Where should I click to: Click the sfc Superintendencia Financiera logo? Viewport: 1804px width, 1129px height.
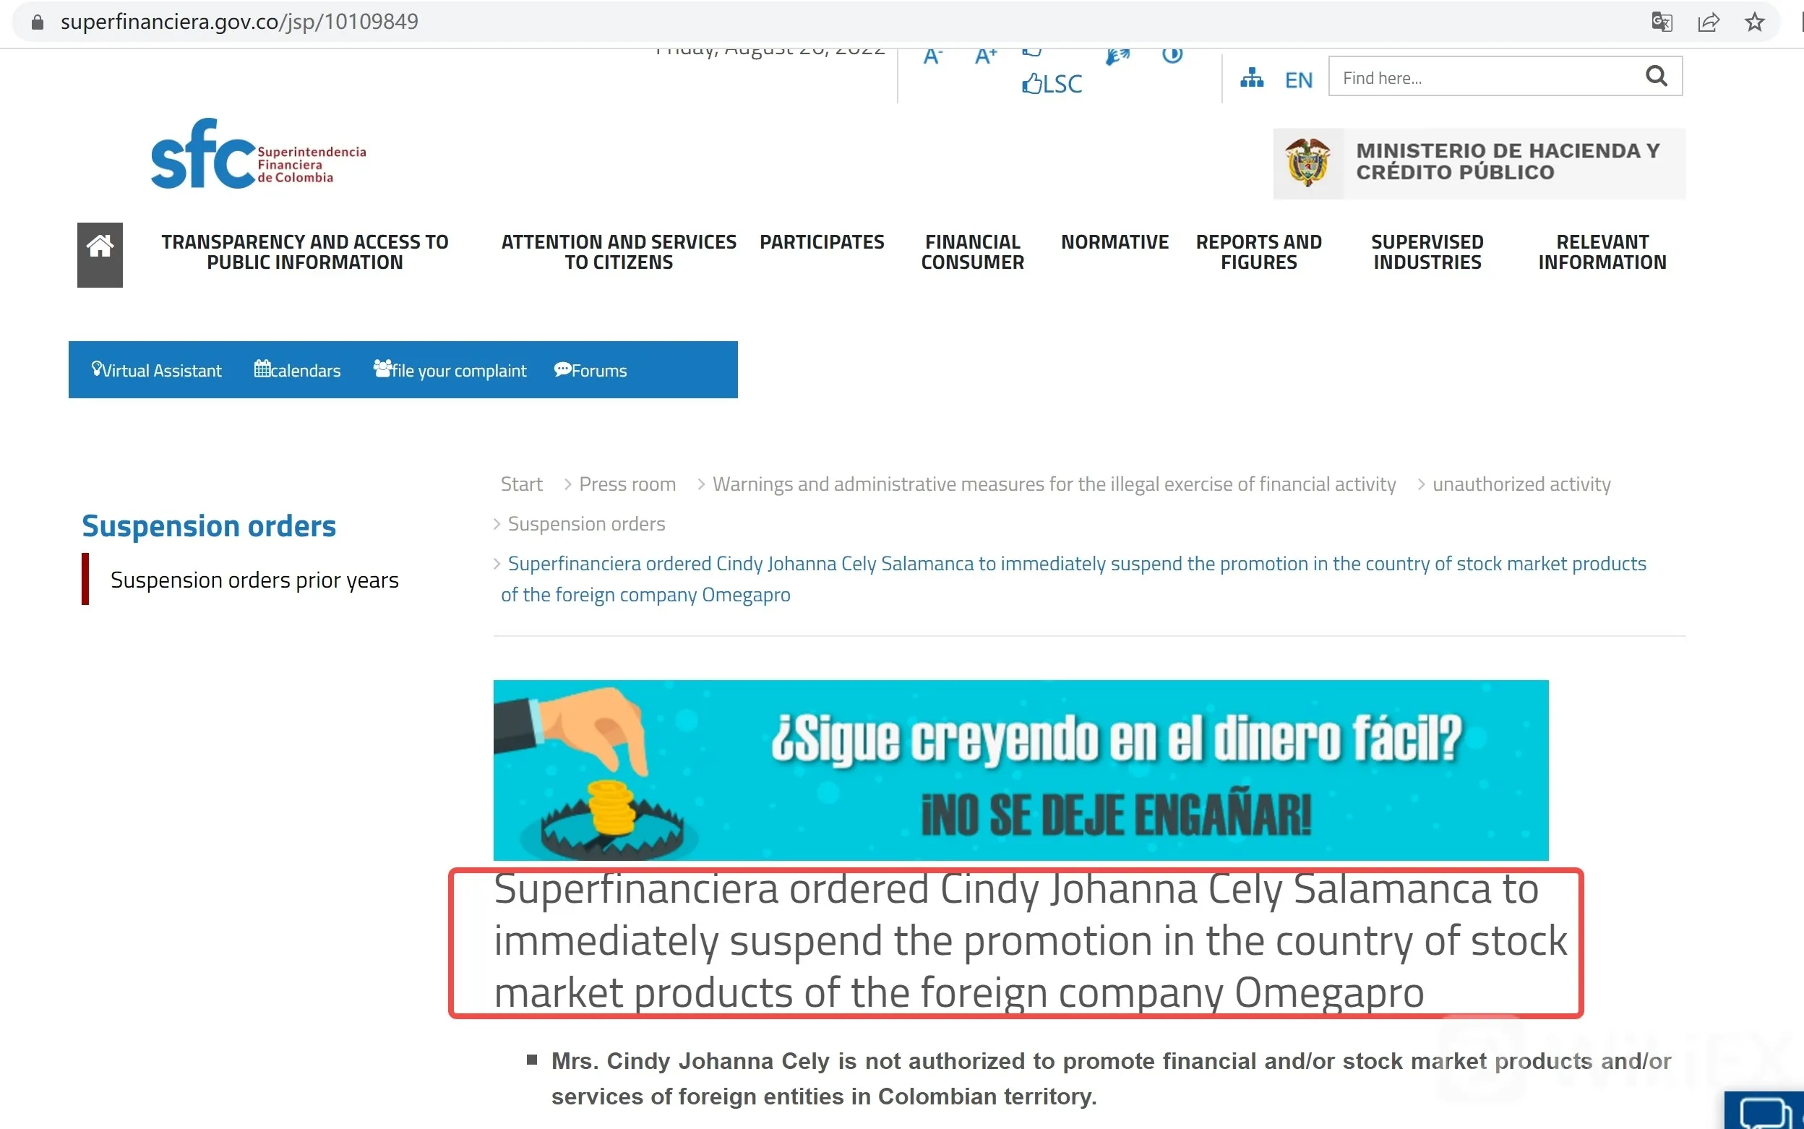pyautogui.click(x=258, y=154)
